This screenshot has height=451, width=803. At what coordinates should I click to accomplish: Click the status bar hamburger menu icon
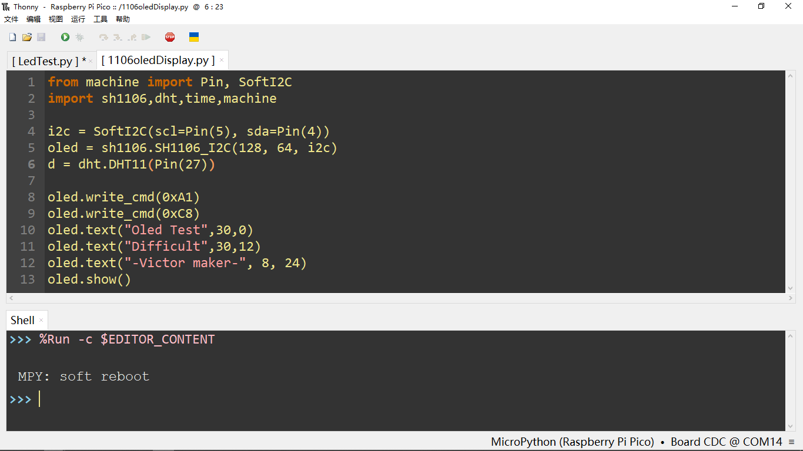(x=792, y=442)
